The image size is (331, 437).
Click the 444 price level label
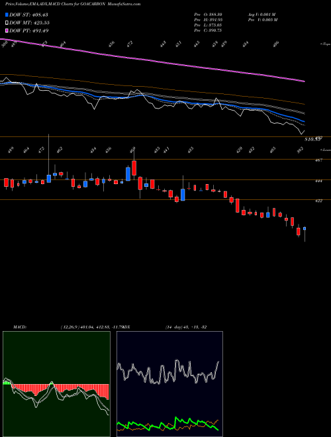pyautogui.click(x=319, y=181)
